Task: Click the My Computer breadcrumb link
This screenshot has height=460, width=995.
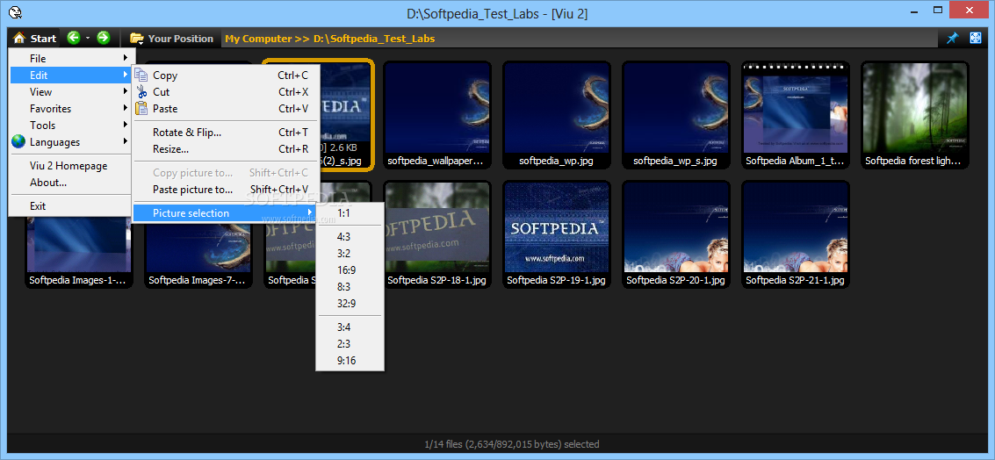Action: tap(257, 39)
